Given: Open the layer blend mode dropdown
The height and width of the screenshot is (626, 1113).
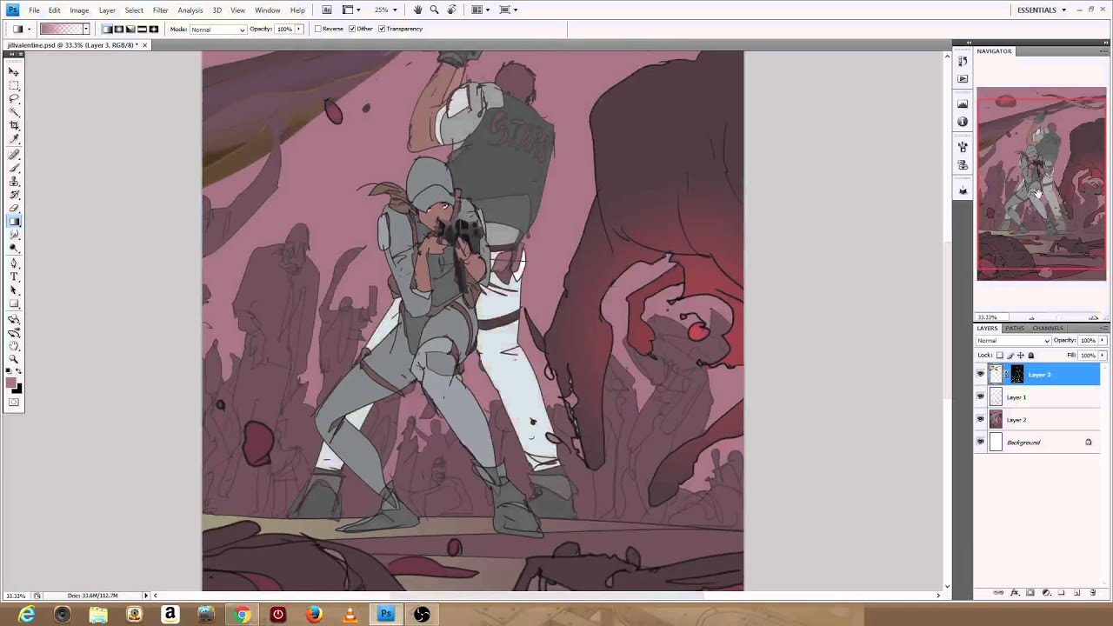Looking at the screenshot, I should click(x=1013, y=341).
